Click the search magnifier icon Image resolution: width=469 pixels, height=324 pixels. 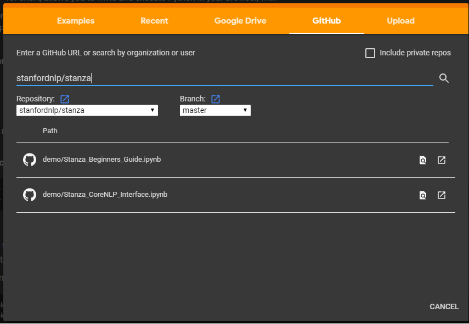444,78
